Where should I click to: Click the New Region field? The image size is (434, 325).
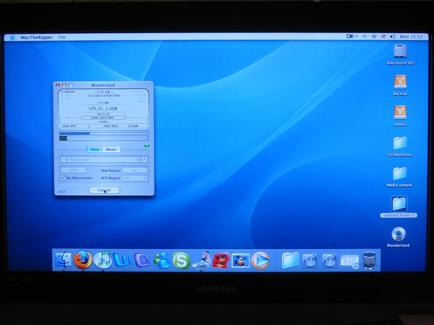135,171
